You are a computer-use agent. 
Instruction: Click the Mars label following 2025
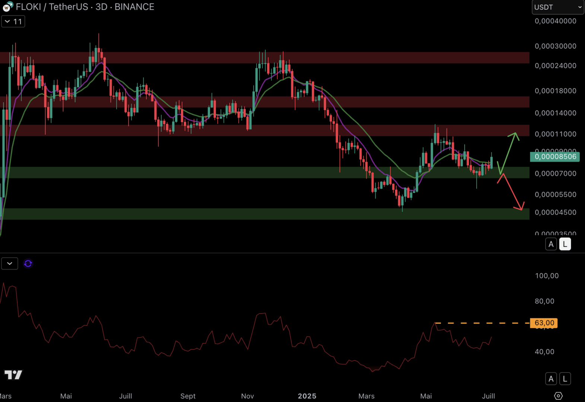[x=366, y=396]
